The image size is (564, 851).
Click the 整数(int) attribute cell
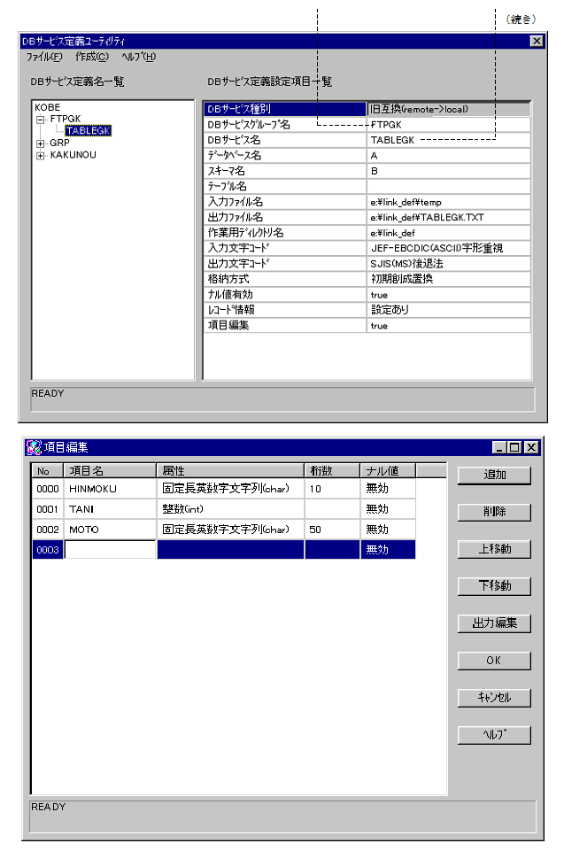(231, 509)
